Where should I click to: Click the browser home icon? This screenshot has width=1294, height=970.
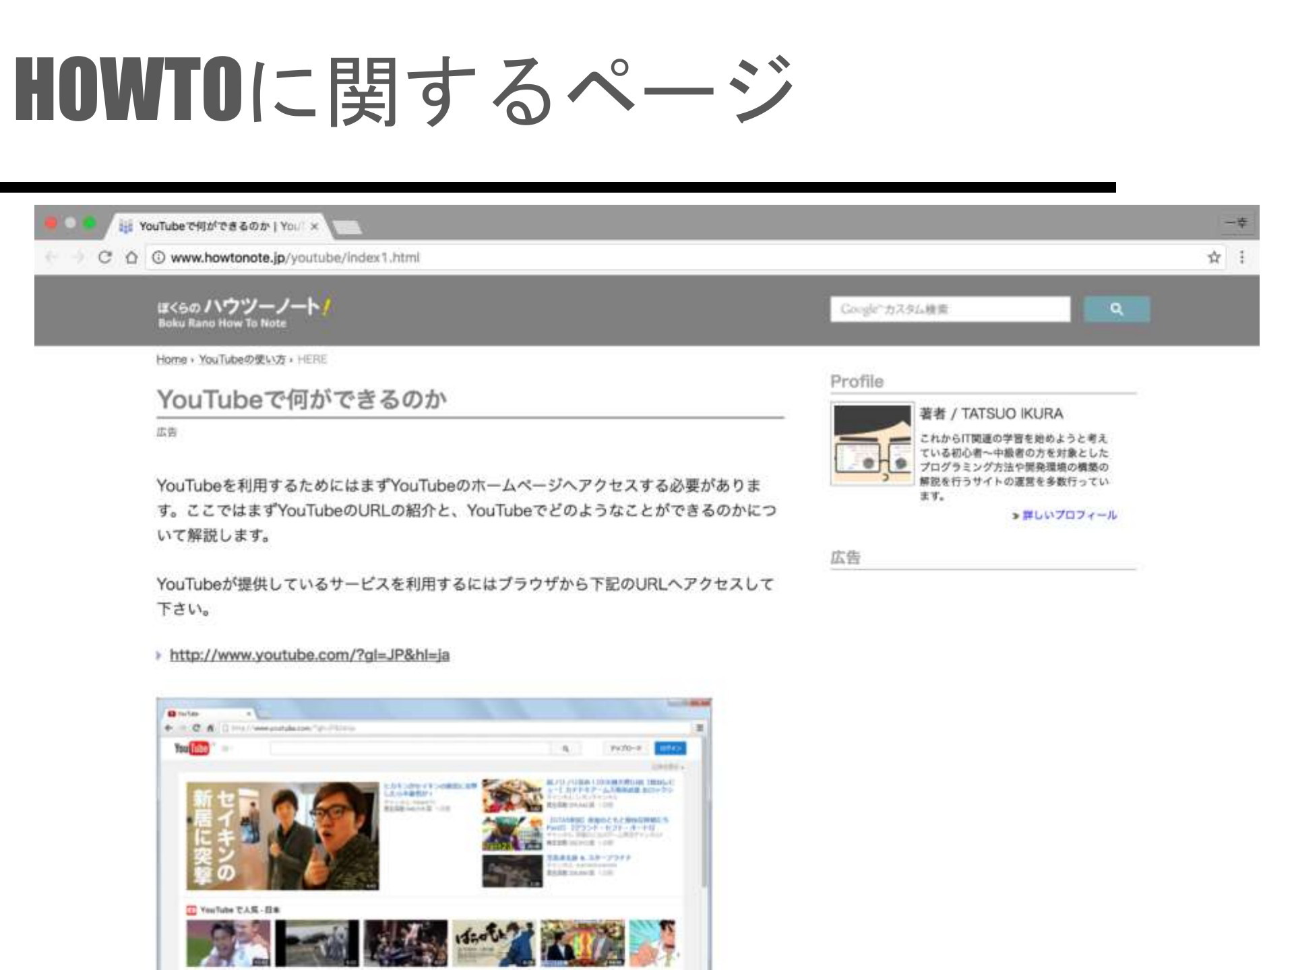[x=131, y=257]
